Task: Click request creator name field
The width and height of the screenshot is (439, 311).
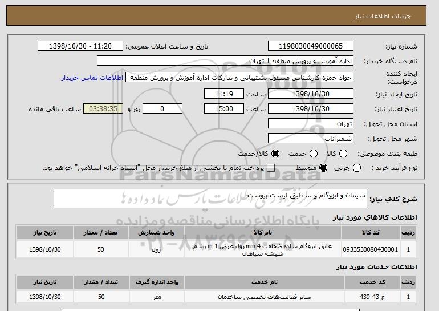Action: (239, 78)
